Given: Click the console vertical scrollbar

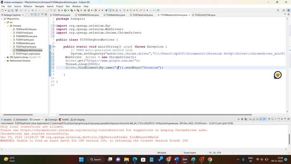Looking at the screenshot, I should click(289, 139).
